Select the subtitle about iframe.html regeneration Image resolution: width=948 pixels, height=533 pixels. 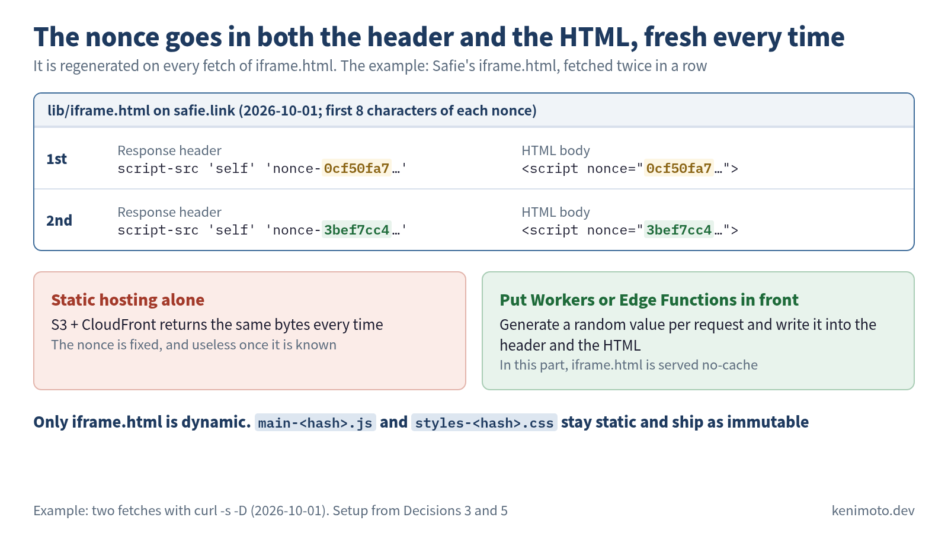pos(370,66)
